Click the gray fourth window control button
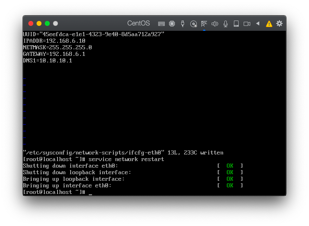The width and height of the screenshot is (309, 226). (x=55, y=23)
